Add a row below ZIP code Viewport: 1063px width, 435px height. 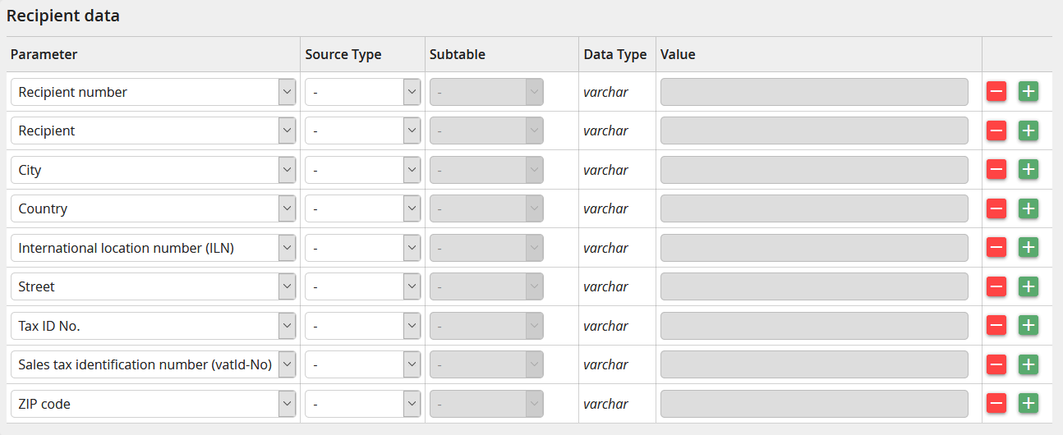tap(1028, 403)
